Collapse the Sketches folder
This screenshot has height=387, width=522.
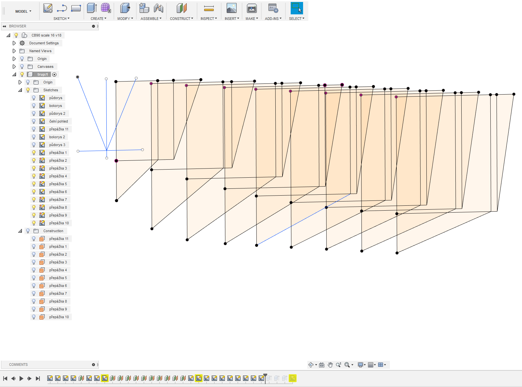click(x=20, y=90)
